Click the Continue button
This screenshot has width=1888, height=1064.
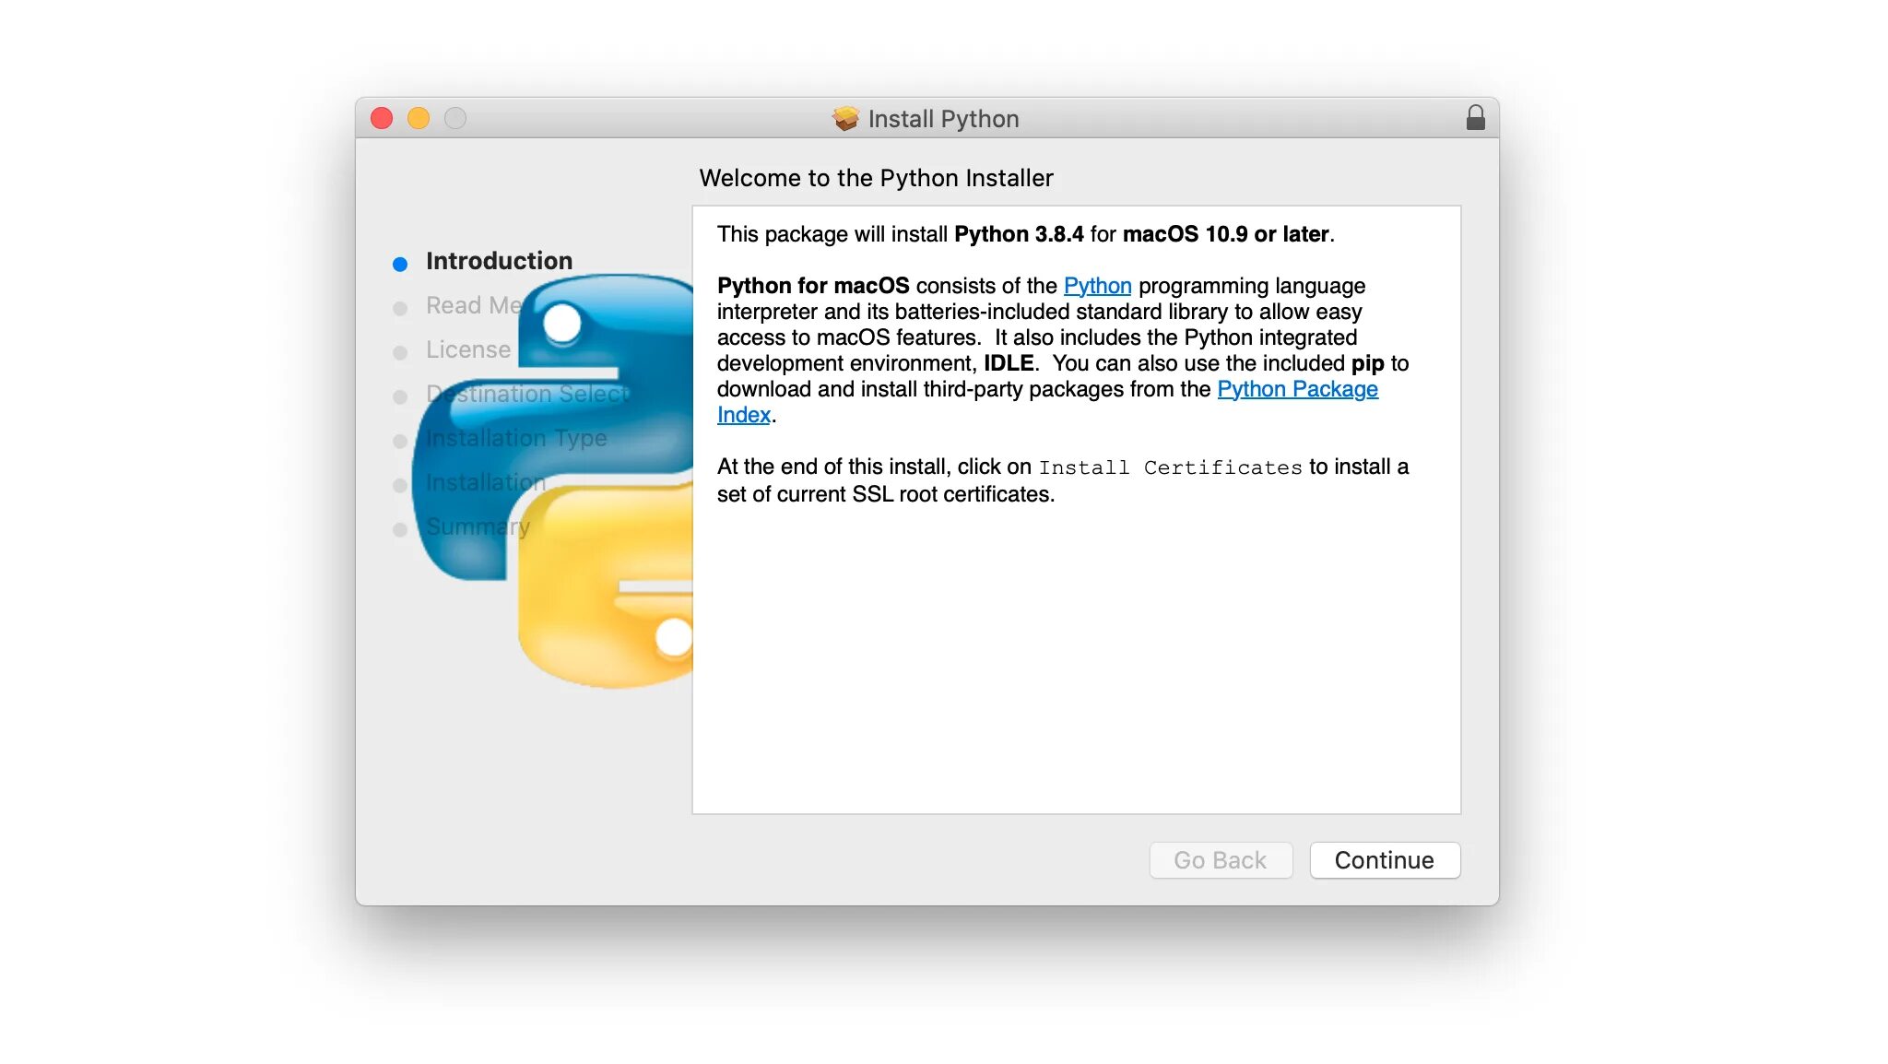1385,859
